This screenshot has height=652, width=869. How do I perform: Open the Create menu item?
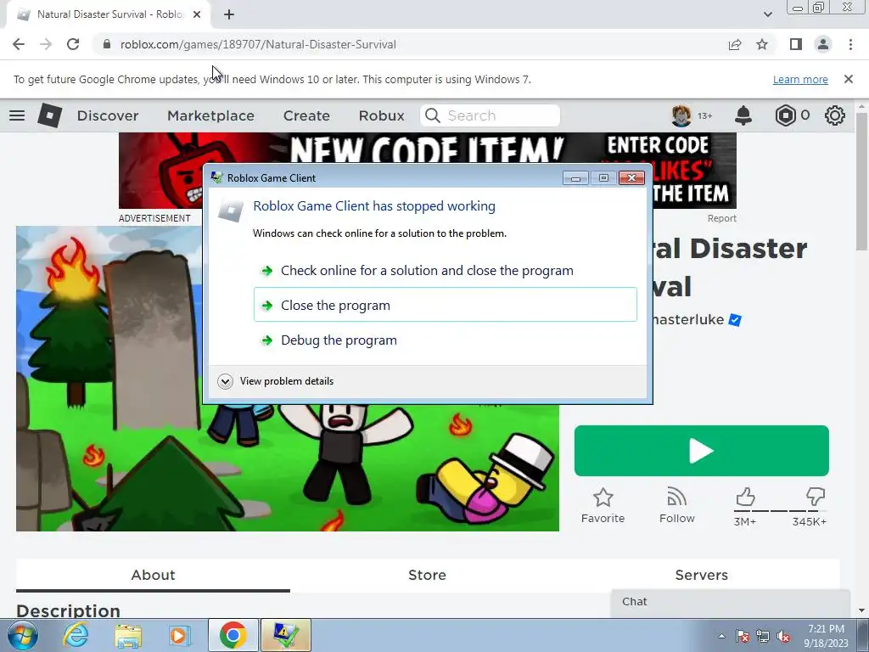pos(306,115)
